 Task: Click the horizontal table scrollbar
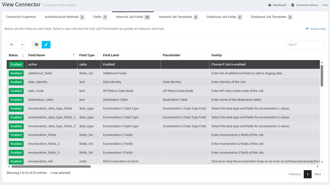[x=51, y=166]
